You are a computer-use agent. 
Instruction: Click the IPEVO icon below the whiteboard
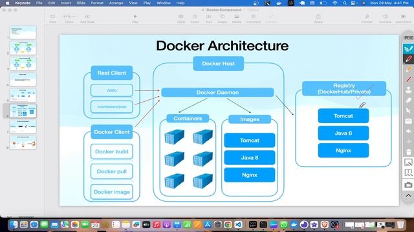coord(408,173)
